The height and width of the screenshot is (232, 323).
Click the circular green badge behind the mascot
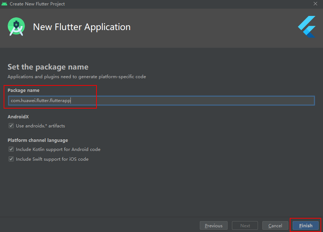[x=17, y=26]
